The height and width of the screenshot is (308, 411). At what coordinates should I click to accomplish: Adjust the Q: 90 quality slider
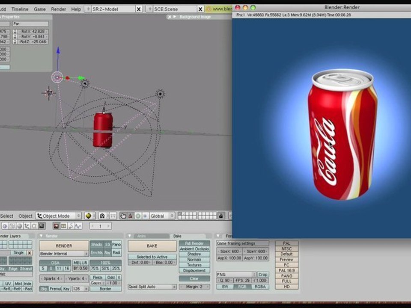225,281
